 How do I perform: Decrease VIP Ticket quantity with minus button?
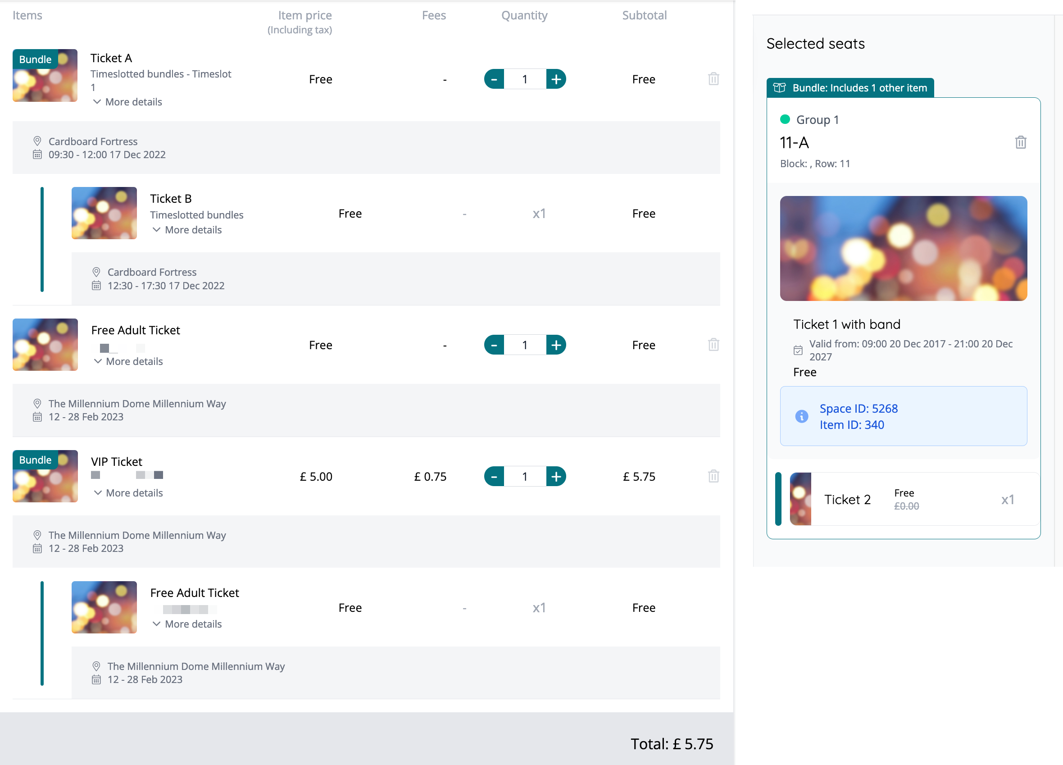[x=494, y=477]
